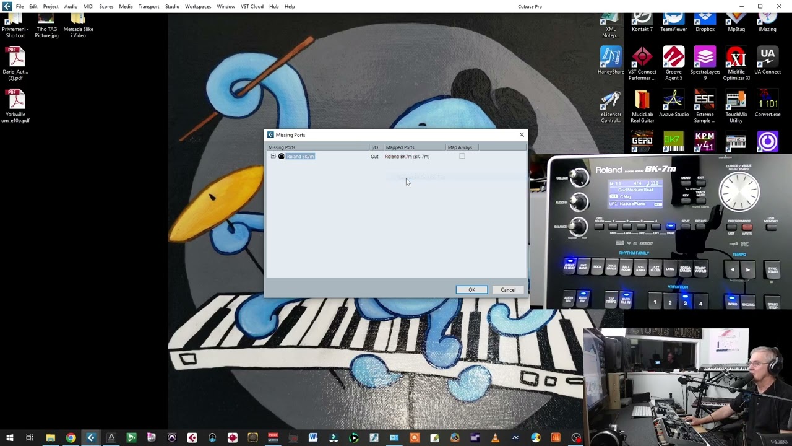Image resolution: width=792 pixels, height=446 pixels.
Task: Select the Yorkwille om_e10p.pdf file
Action: pos(15,107)
